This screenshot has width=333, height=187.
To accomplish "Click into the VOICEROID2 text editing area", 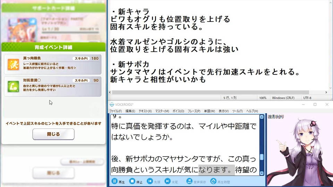I will click(185, 145).
